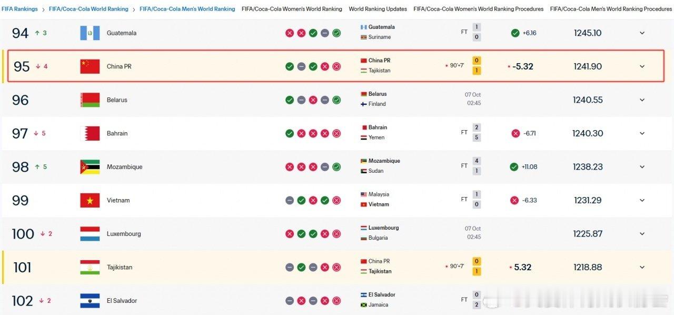Click the Luxembourg flag in row 100
This screenshot has height=315, width=674.
[x=90, y=234]
